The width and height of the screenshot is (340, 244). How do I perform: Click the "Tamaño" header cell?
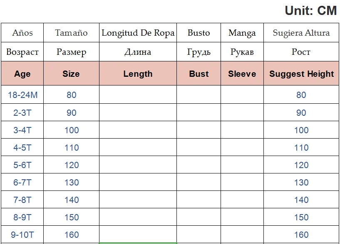click(71, 33)
